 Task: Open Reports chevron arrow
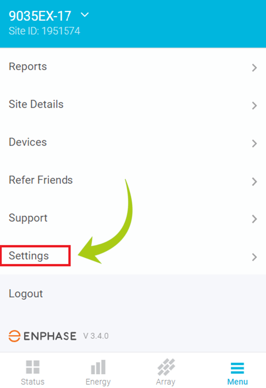tap(254, 68)
